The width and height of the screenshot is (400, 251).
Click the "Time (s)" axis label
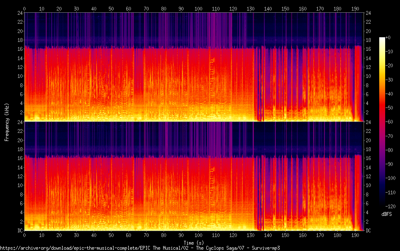click(194, 243)
